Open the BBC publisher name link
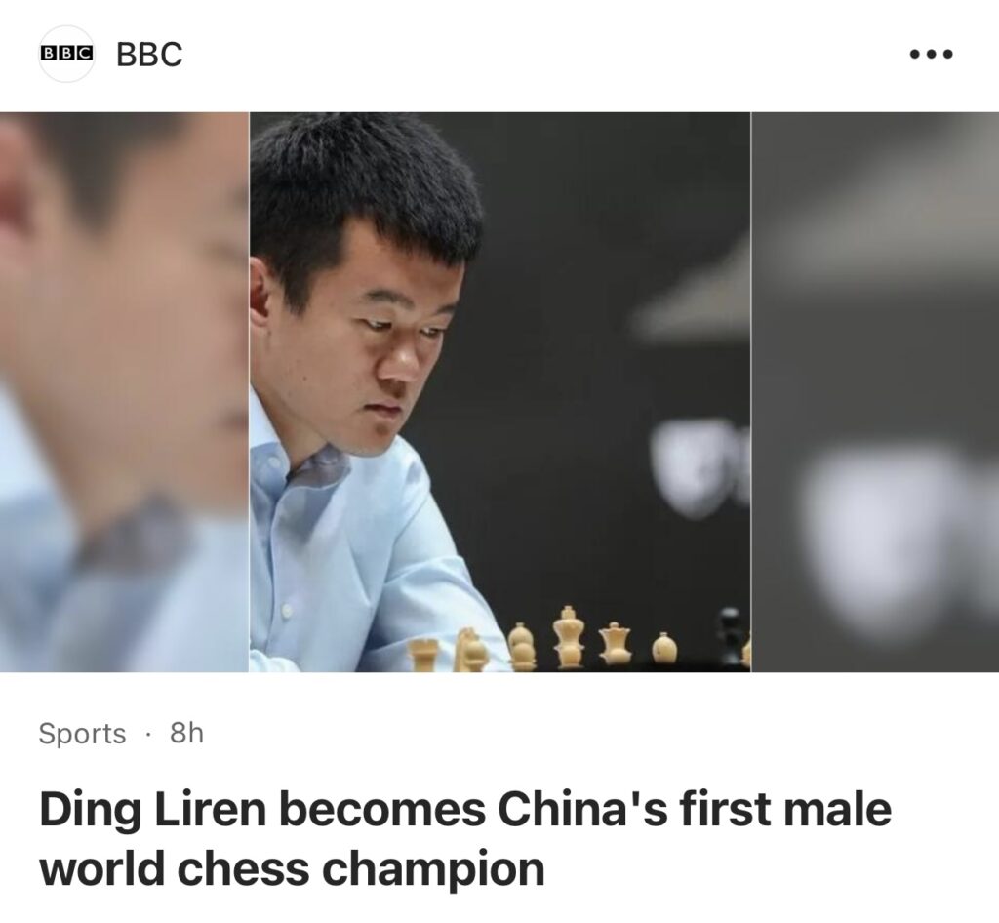The image size is (999, 923). (149, 54)
